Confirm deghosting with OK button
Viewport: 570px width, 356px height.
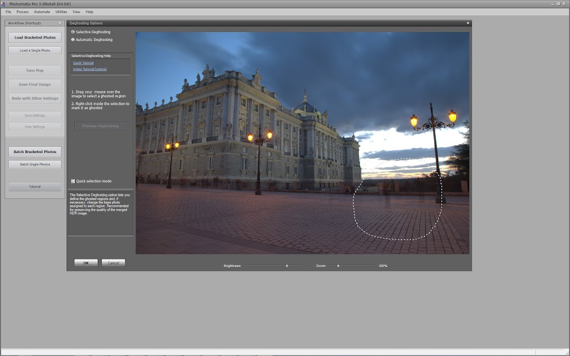pyautogui.click(x=86, y=263)
